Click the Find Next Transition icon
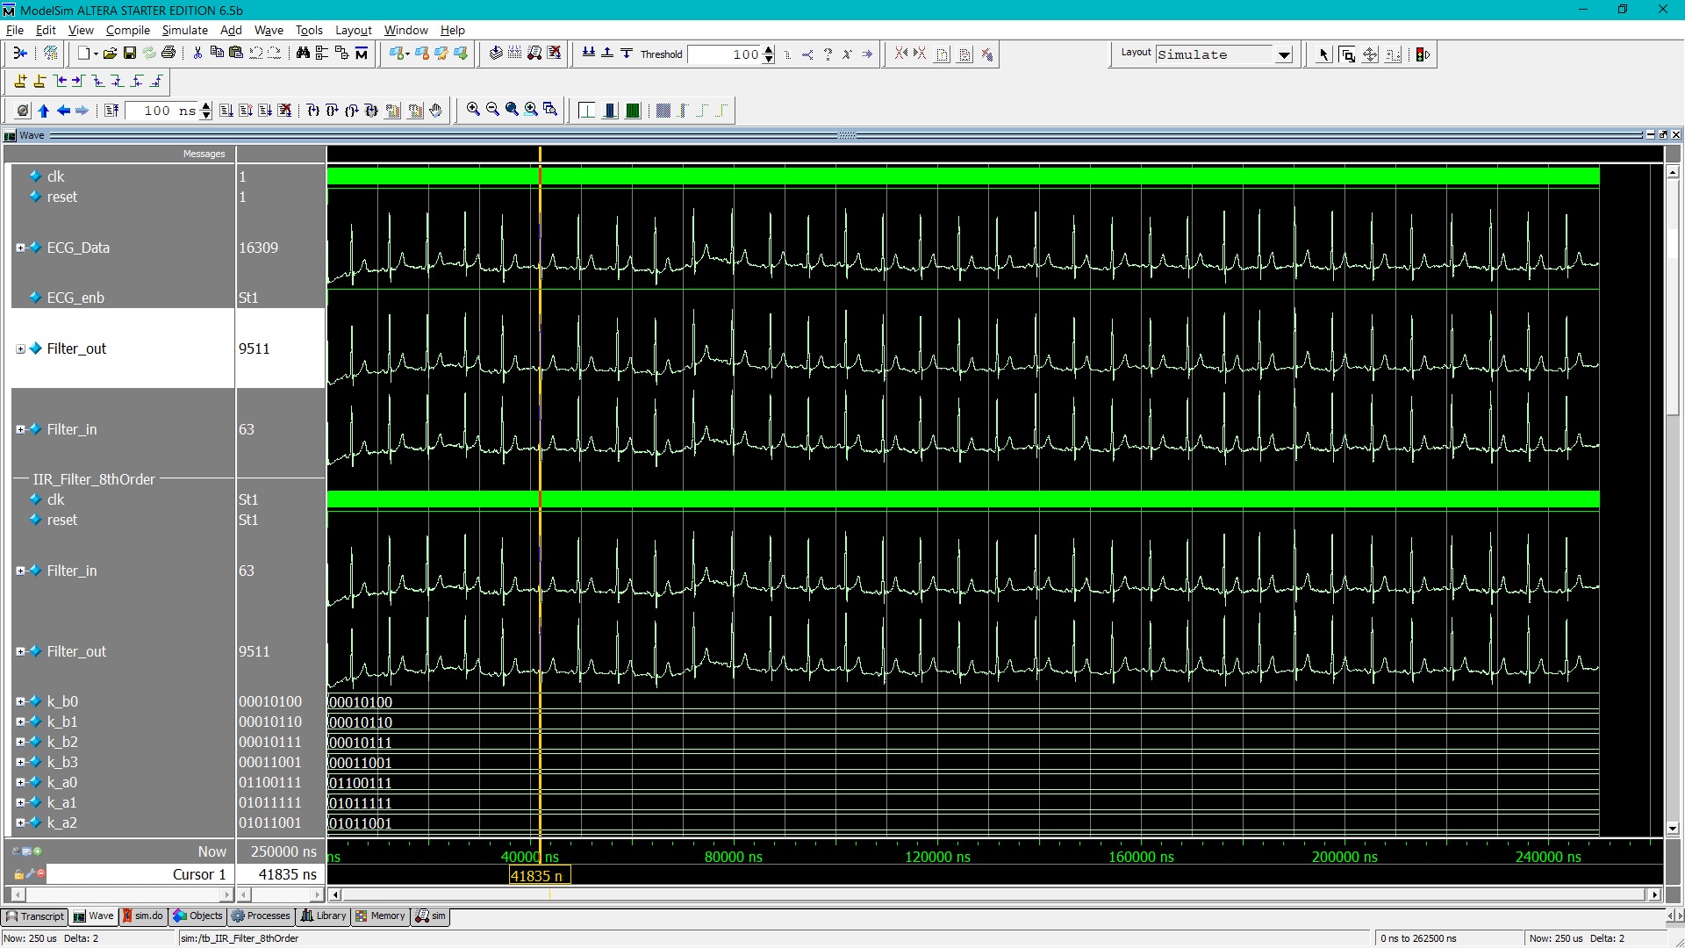1685x948 pixels. click(77, 81)
